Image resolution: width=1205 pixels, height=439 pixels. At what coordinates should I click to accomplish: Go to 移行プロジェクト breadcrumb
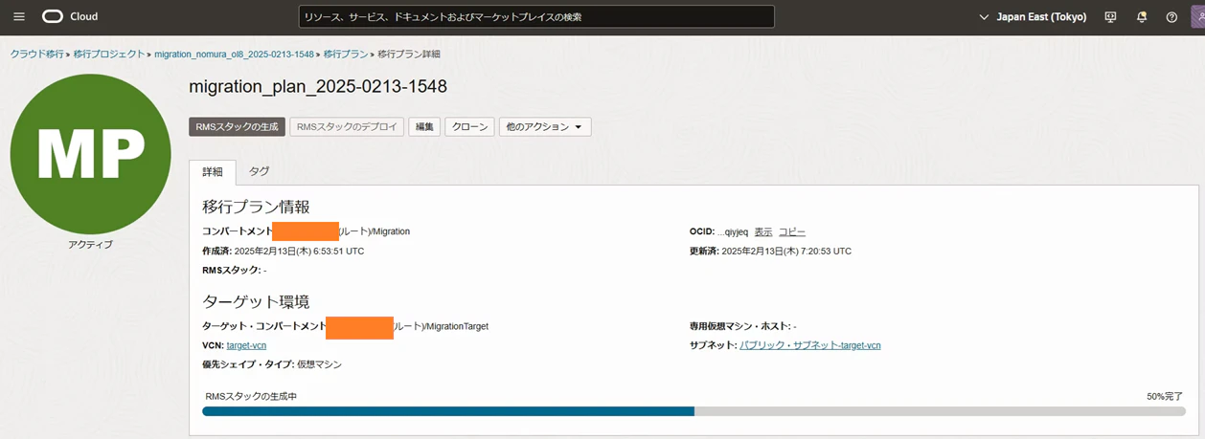click(x=109, y=55)
